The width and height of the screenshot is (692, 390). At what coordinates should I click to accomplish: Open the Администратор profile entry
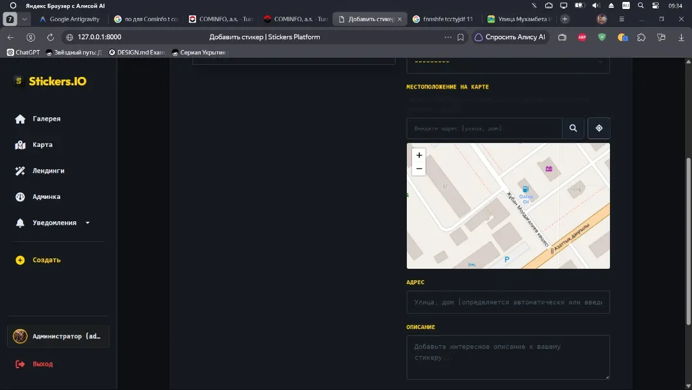[58, 336]
